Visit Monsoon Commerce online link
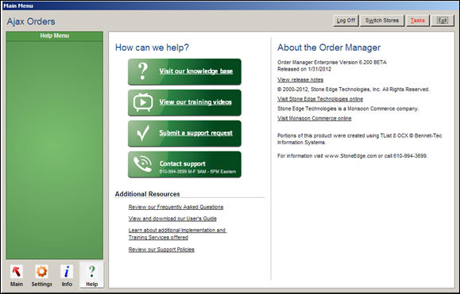This screenshot has width=460, height=294. coord(315,118)
